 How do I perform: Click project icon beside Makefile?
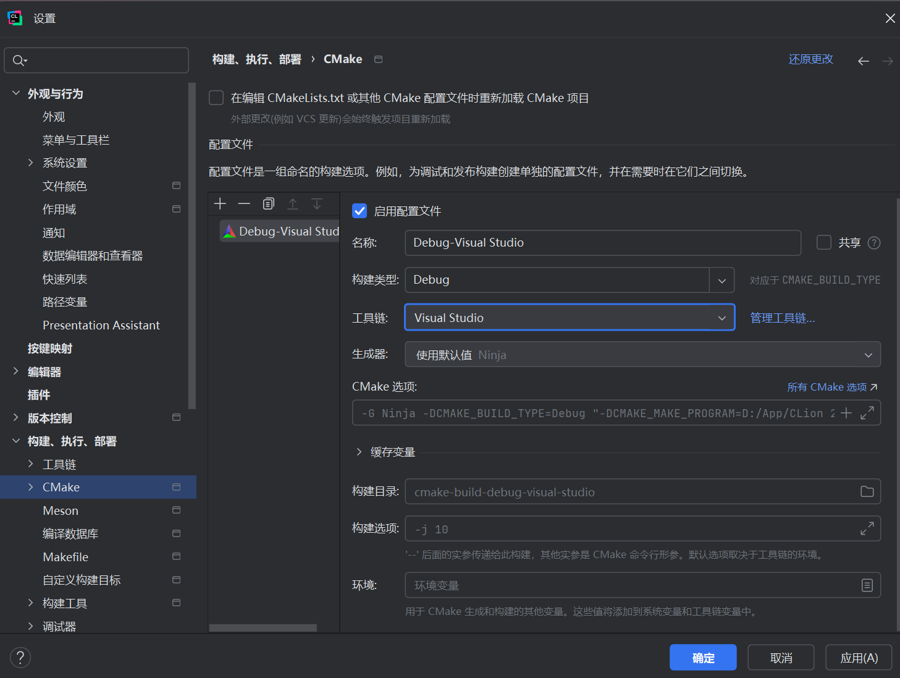point(176,556)
